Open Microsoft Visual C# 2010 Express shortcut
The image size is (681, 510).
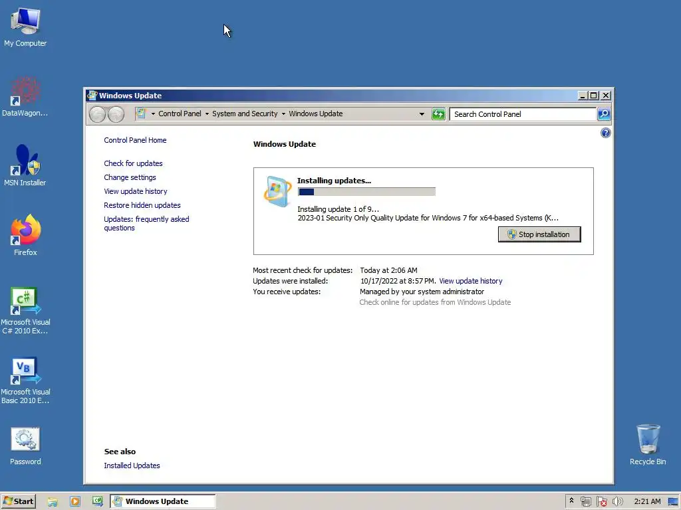pos(25,309)
